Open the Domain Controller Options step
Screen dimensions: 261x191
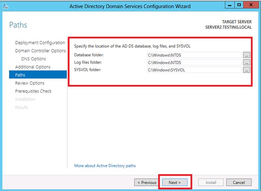[40, 51]
